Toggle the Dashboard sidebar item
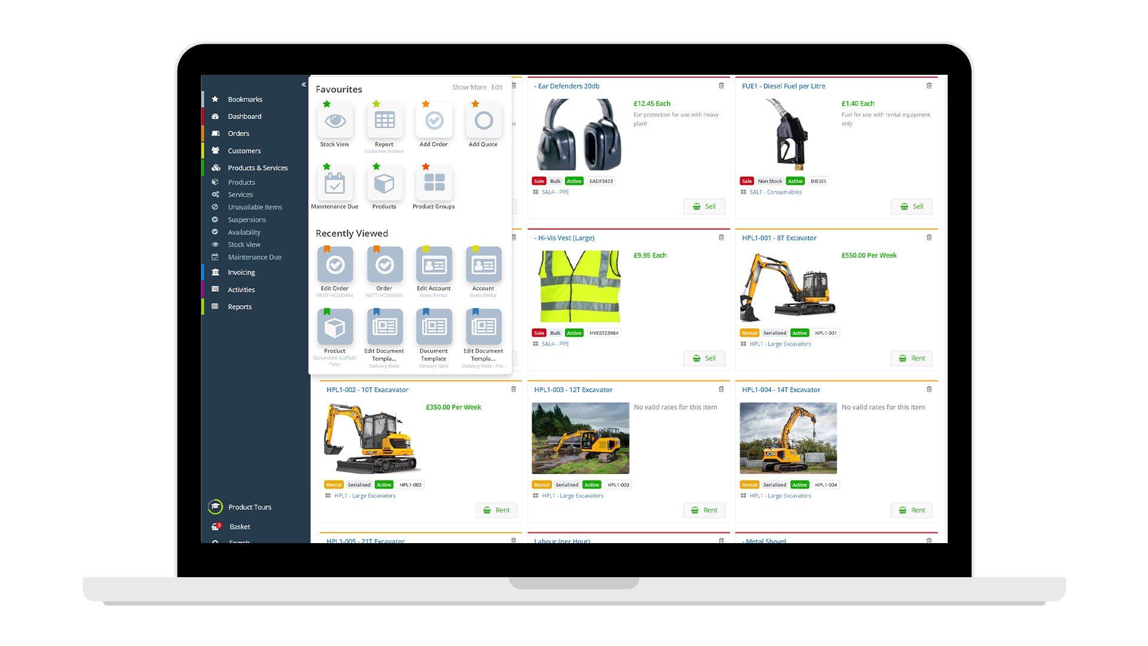Screen dimensions: 1148x646 click(x=245, y=116)
